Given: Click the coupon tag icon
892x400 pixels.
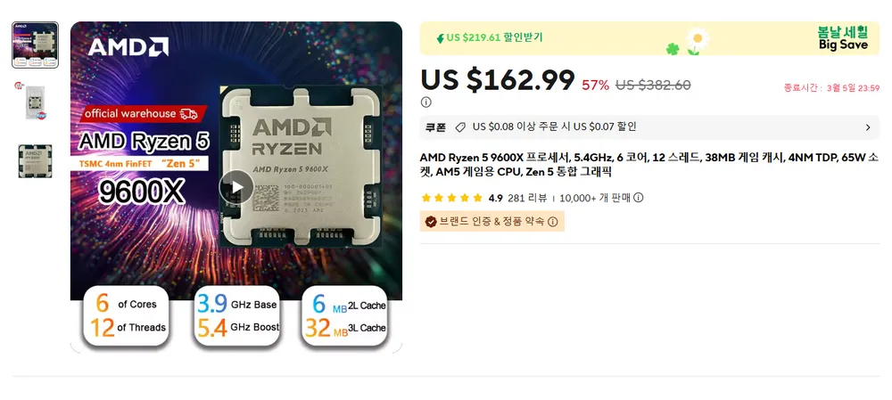Looking at the screenshot, I should (x=460, y=127).
